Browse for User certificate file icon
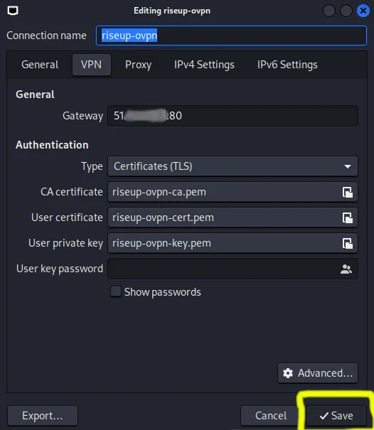The image size is (374, 430). 348,217
